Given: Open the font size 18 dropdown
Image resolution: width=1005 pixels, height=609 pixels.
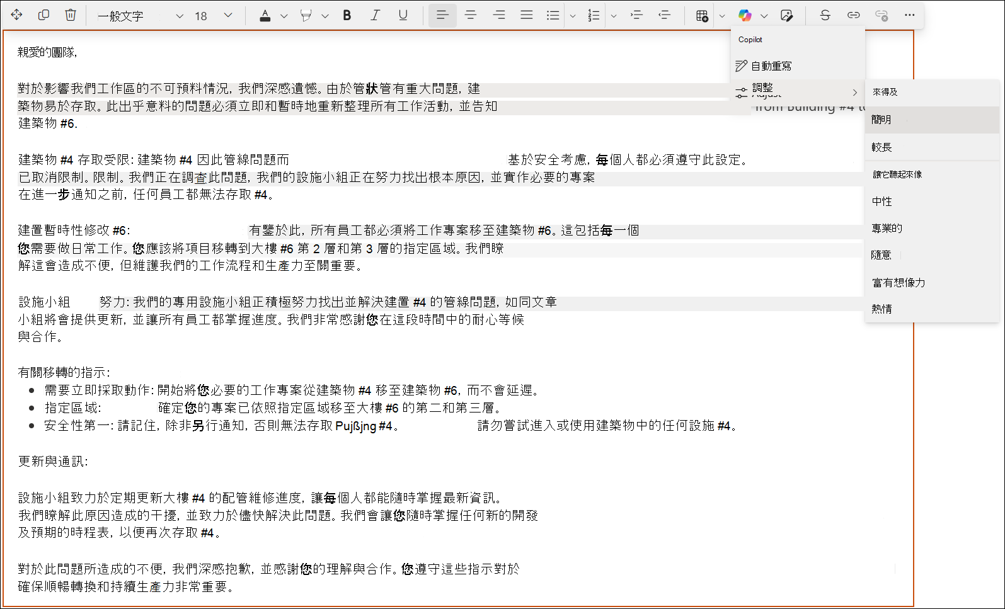Looking at the screenshot, I should (x=213, y=16).
